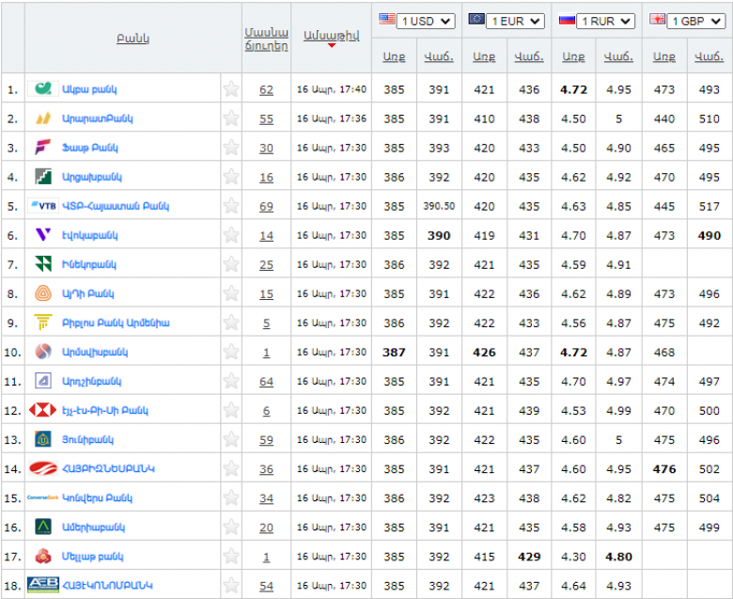Click the Byblos Bank yellow logo in row 9
The height and width of the screenshot is (599, 733).
pos(43,323)
